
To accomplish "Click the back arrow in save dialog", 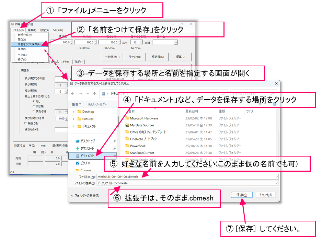I will 73,94.
